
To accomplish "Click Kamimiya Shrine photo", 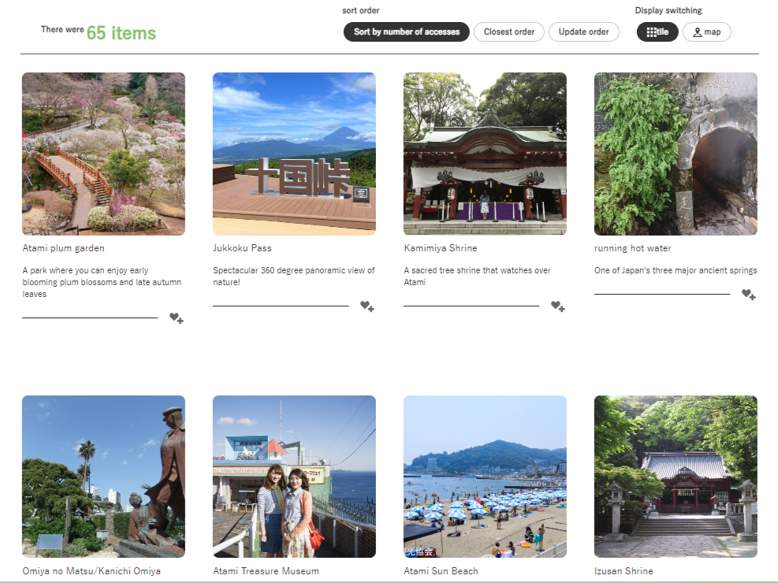I will point(485,154).
